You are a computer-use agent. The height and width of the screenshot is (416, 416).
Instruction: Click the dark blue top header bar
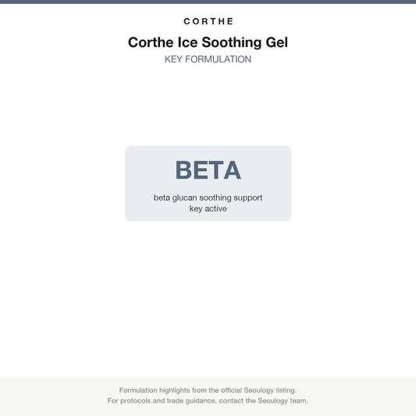208,2
